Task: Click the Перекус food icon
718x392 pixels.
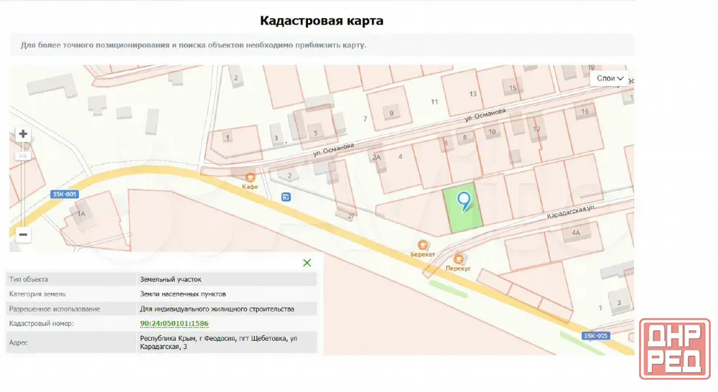Action: pos(458,260)
